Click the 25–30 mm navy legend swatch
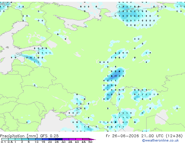The image size is (185, 143). pyautogui.click(x=59, y=139)
